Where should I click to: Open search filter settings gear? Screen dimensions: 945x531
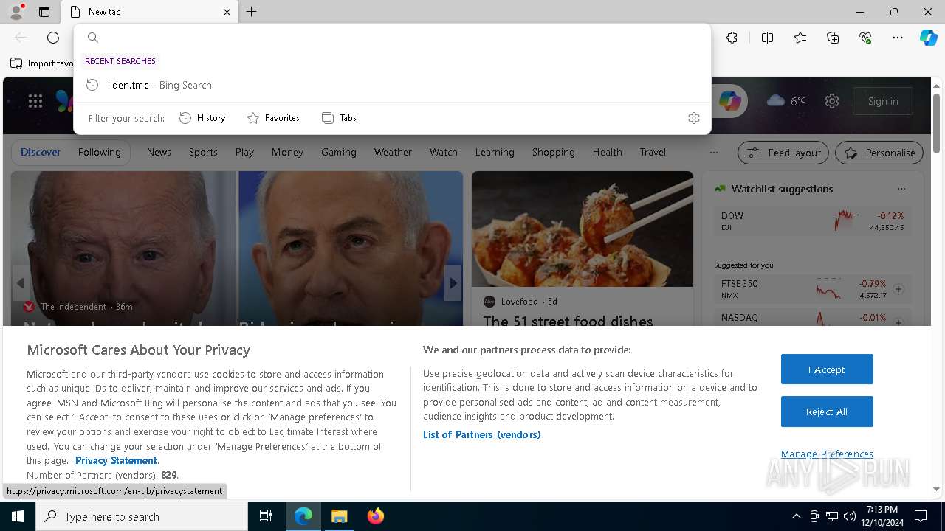pos(693,118)
